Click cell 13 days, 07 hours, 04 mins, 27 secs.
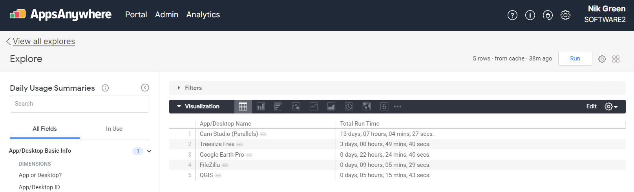 (387, 134)
